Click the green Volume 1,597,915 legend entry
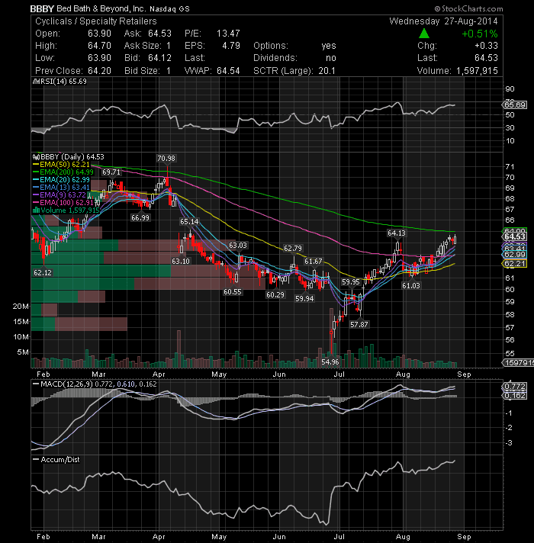 pyautogui.click(x=69, y=210)
